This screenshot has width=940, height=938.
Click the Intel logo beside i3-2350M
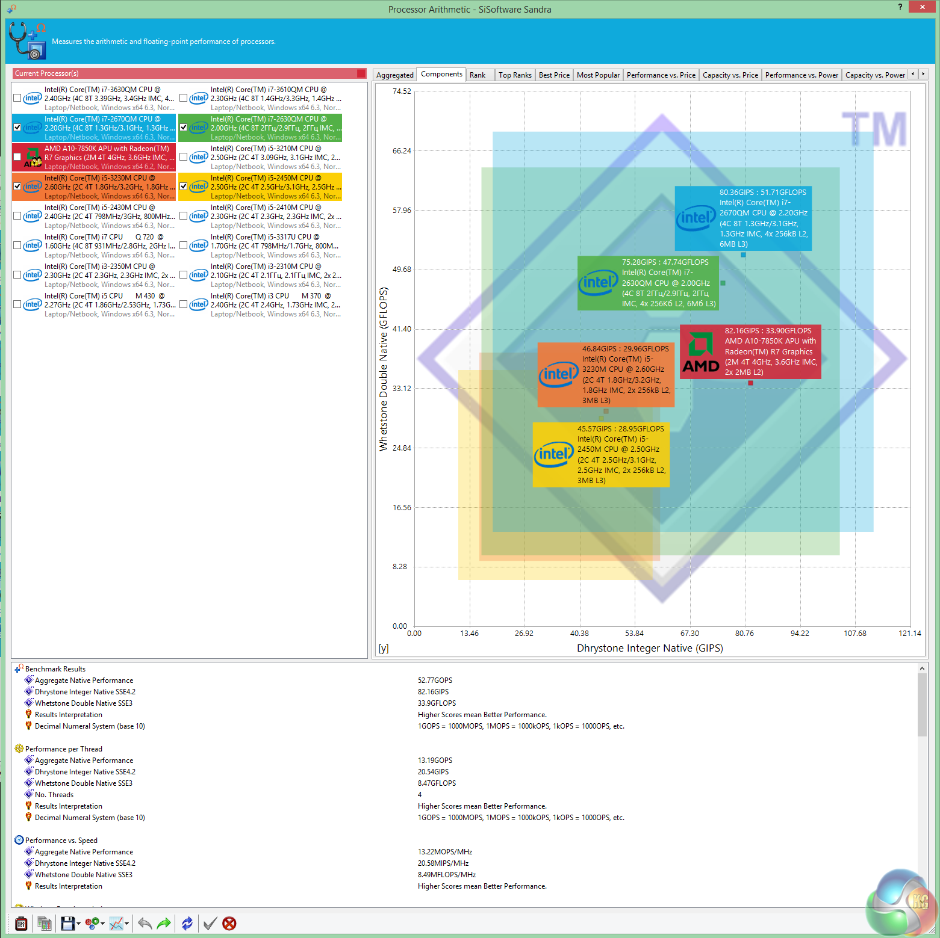point(33,275)
